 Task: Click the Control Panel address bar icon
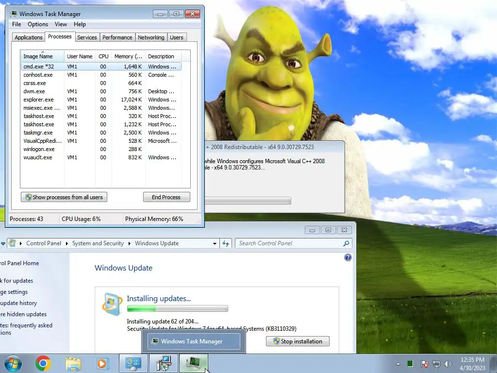pyautogui.click(x=12, y=243)
